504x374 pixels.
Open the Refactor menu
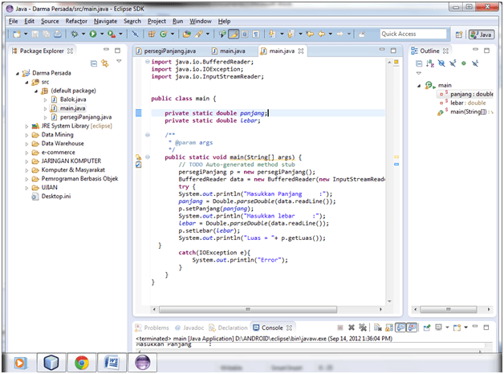[x=76, y=20]
